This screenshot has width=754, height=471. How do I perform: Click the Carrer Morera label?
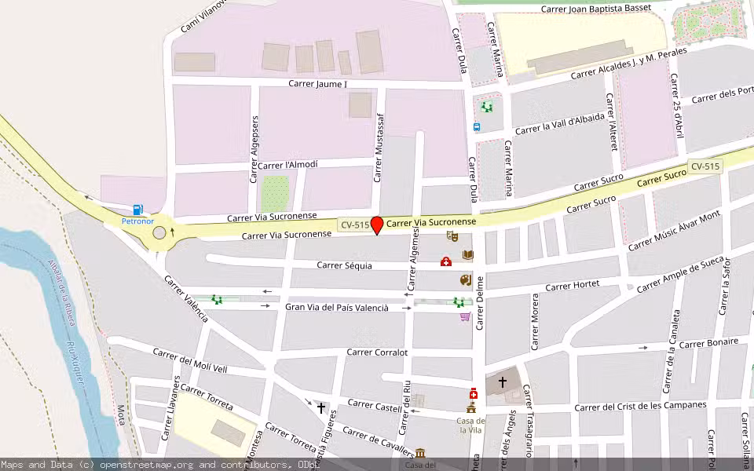tap(535, 323)
